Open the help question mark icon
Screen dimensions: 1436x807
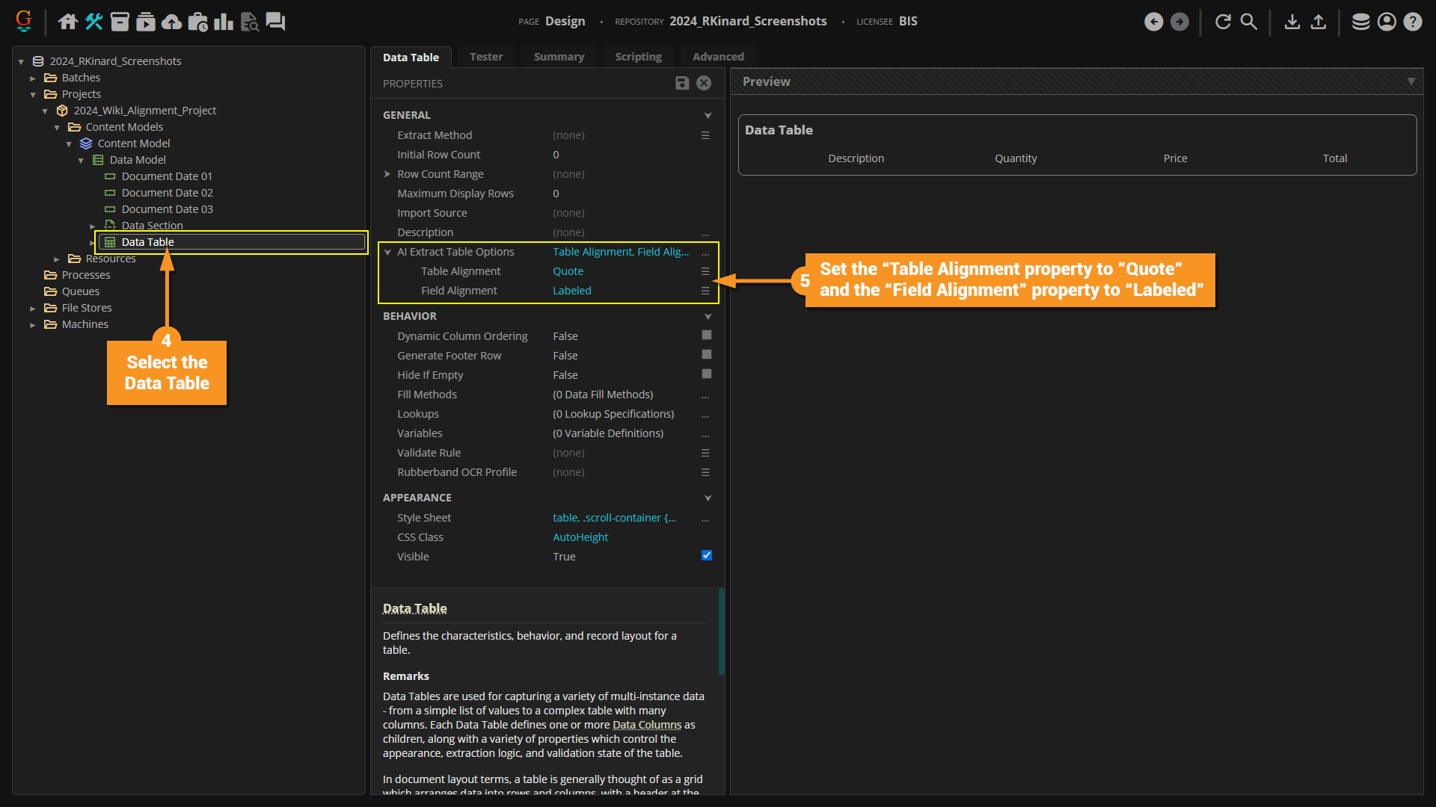click(1412, 22)
